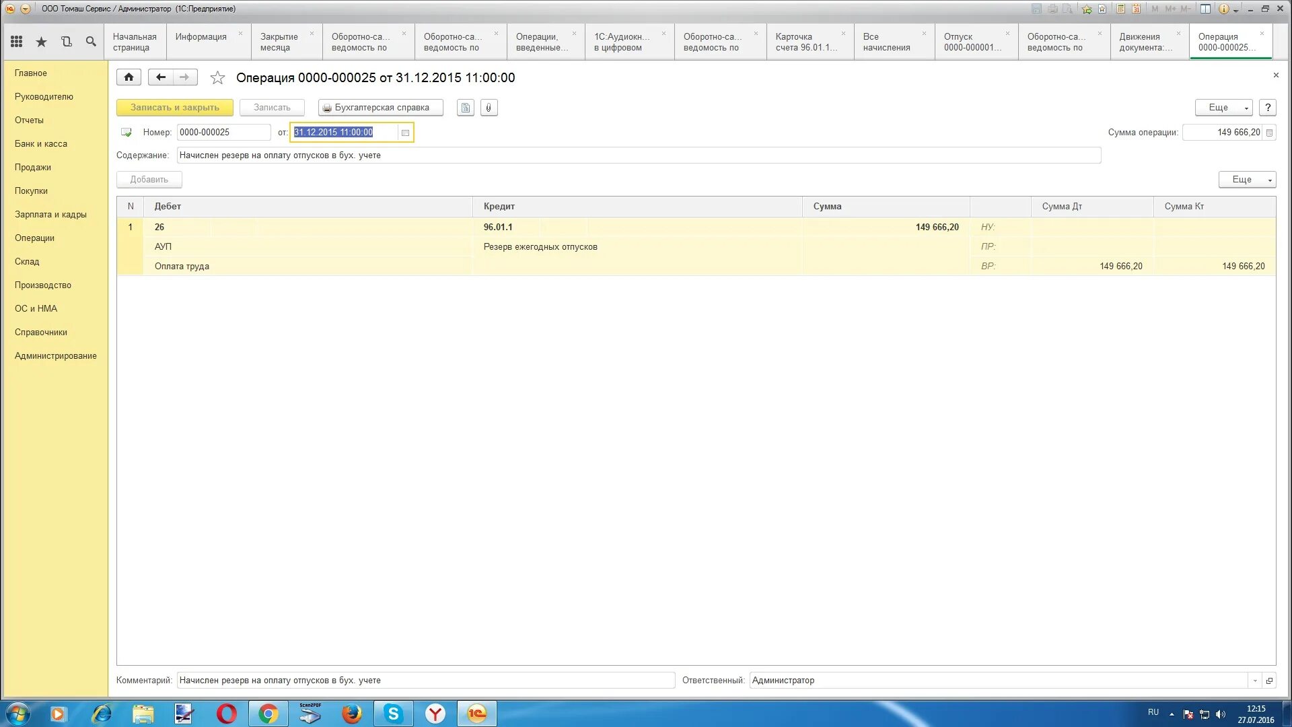Screen dimensions: 1292x727
Task: Click the Сумма операции value field
Action: coord(1223,133)
